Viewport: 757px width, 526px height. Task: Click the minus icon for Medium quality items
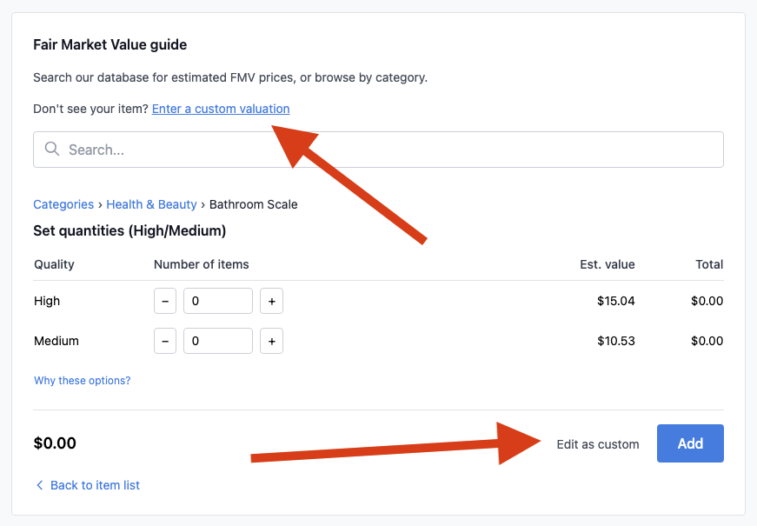165,341
